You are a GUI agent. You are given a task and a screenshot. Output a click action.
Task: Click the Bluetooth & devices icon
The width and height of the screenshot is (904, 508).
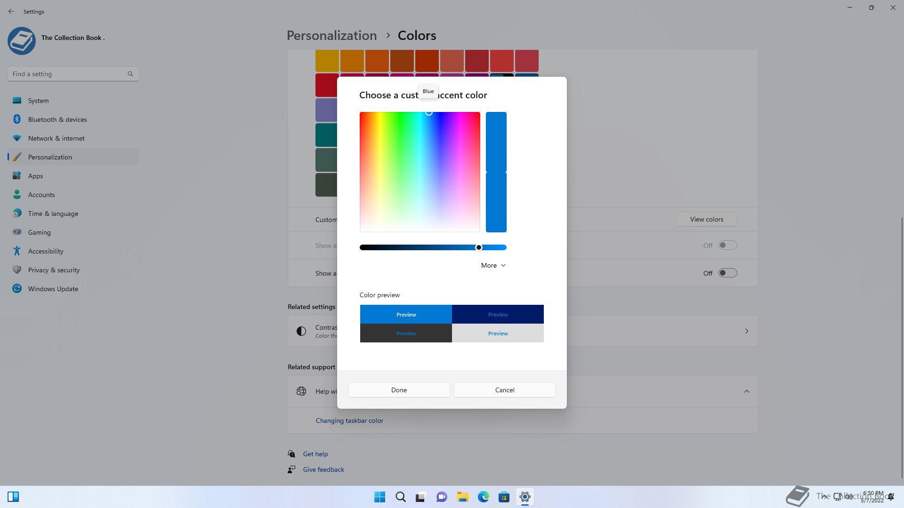click(x=17, y=119)
